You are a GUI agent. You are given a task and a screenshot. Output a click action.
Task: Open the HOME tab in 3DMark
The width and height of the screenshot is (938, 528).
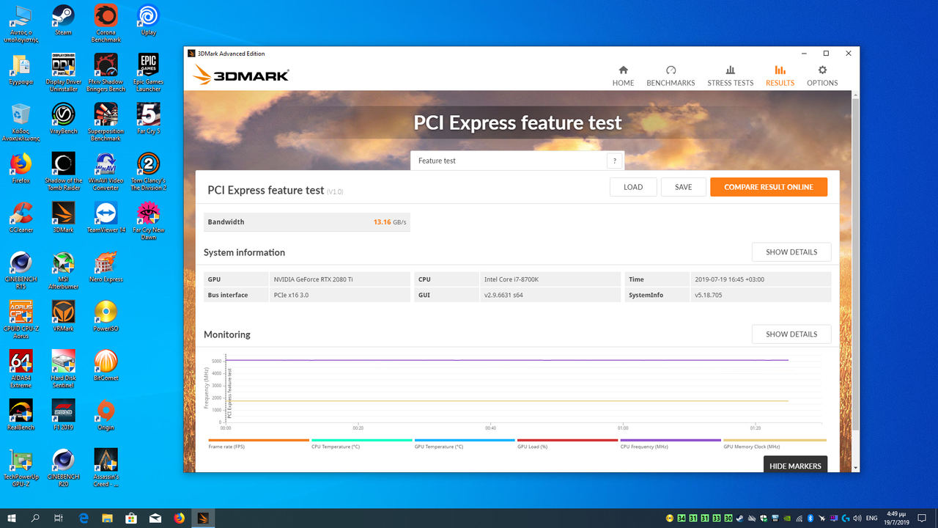623,76
